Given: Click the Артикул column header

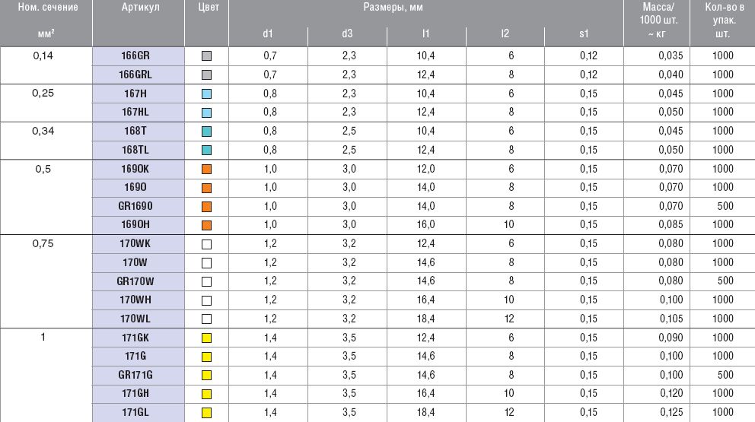Looking at the screenshot, I should point(138,8).
